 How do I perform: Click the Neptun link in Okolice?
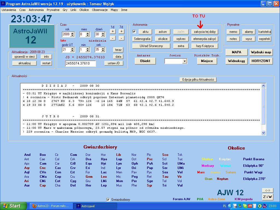[x=223, y=179]
